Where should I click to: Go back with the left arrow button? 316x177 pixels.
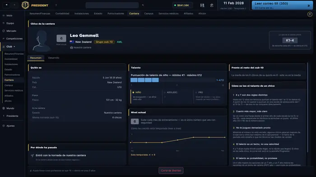pos(6,5)
